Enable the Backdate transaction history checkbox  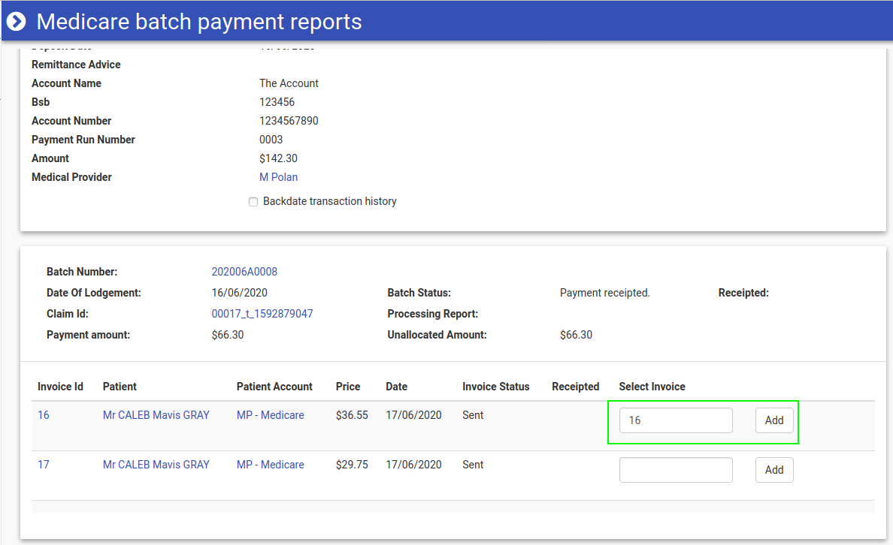pyautogui.click(x=253, y=202)
